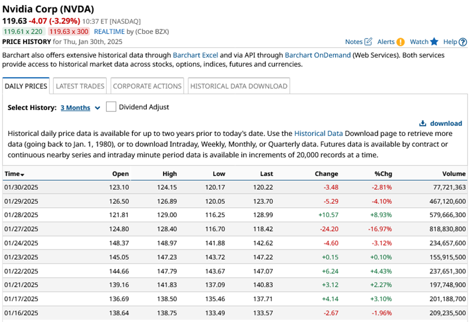The image size is (469, 322).
Task: Expand the Select History chevron
Action: coord(97,108)
